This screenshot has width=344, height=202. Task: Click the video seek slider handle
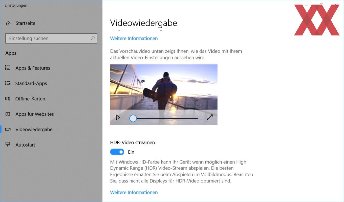pyautogui.click(x=133, y=118)
